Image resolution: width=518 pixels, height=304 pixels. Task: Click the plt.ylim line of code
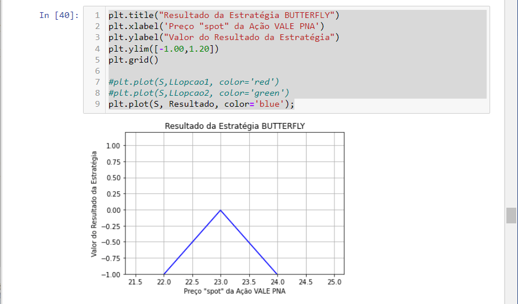tap(163, 49)
